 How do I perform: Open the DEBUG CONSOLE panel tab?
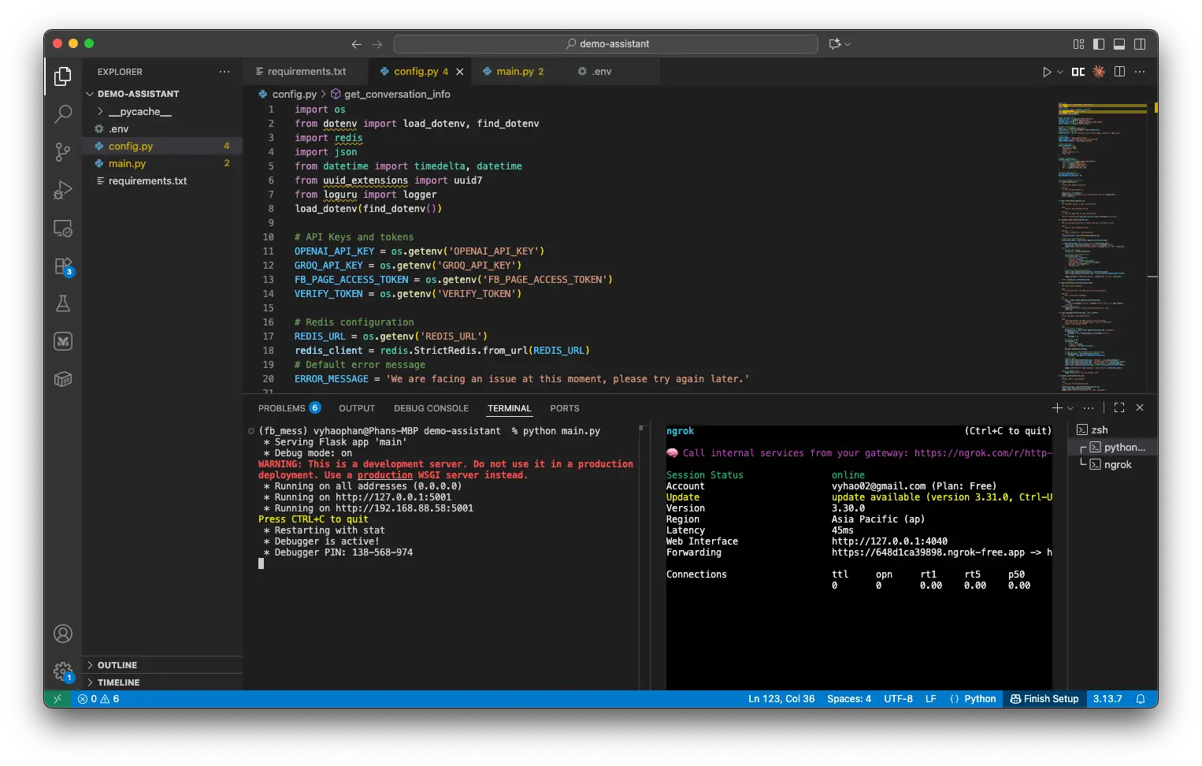431,408
